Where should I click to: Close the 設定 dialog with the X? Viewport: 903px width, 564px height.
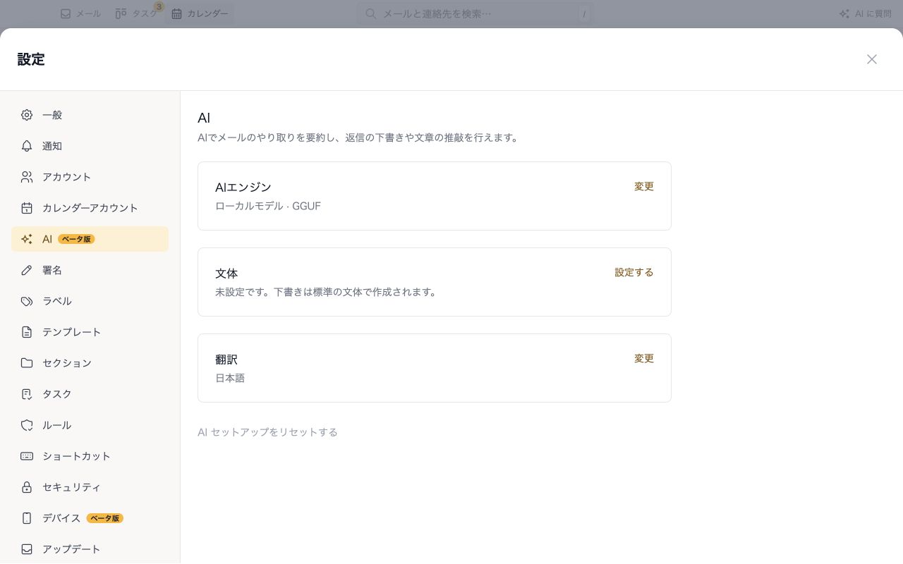pyautogui.click(x=872, y=59)
